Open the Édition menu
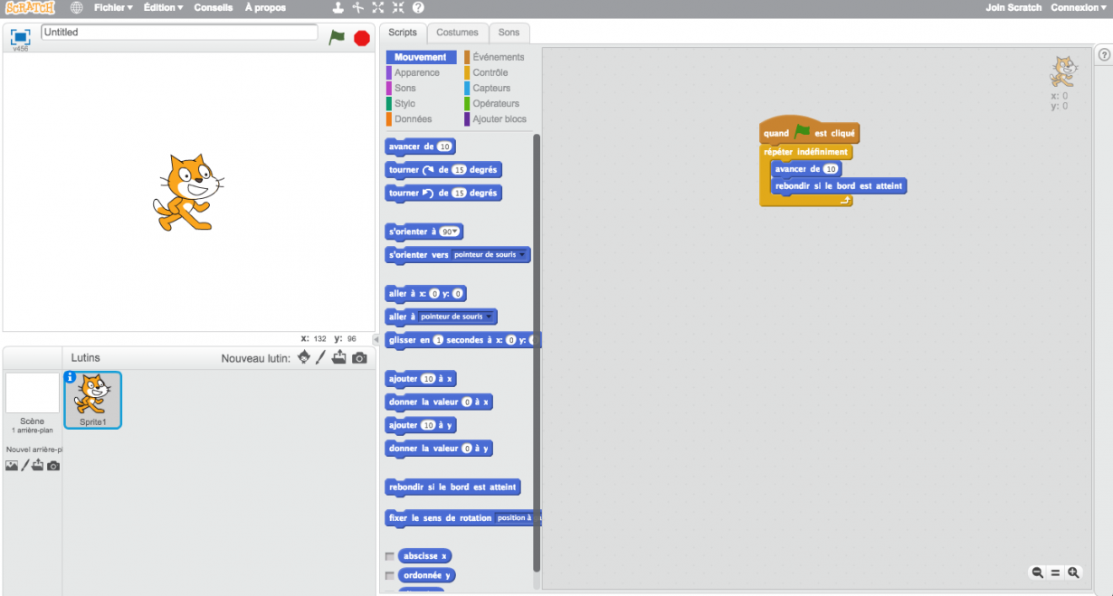Screen dimensions: 1113x596 point(163,7)
